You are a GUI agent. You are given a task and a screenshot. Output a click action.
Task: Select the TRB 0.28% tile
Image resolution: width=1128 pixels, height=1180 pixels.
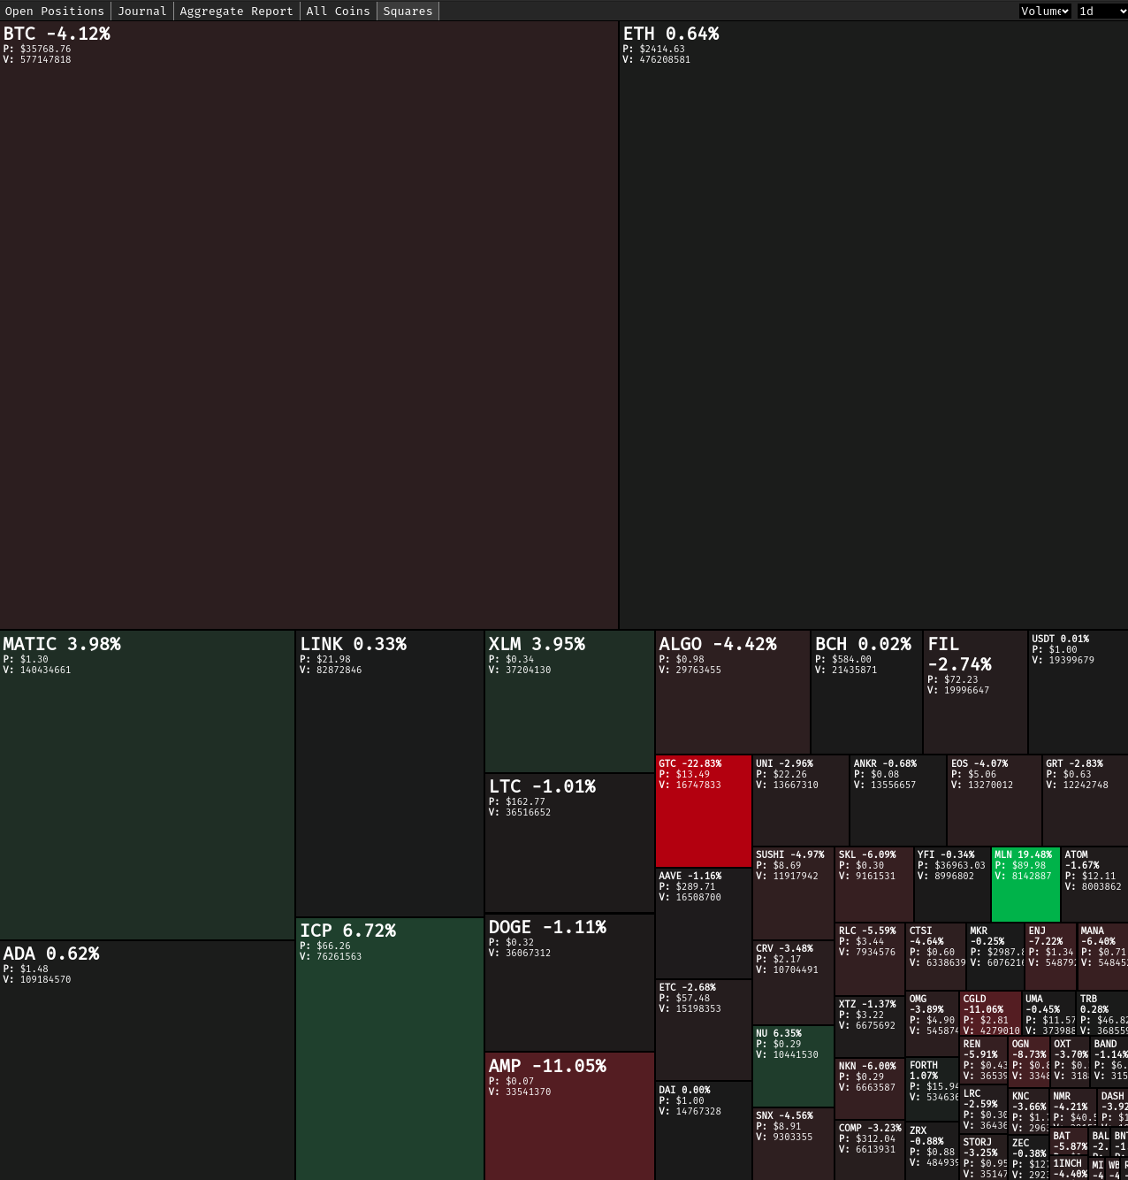coord(1102,1014)
